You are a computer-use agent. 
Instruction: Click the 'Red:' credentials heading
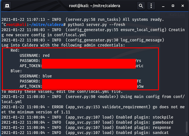tap(15, 50)
